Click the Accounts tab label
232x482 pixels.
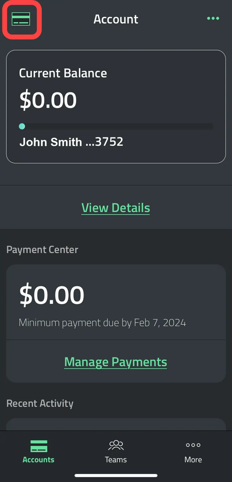click(x=38, y=460)
